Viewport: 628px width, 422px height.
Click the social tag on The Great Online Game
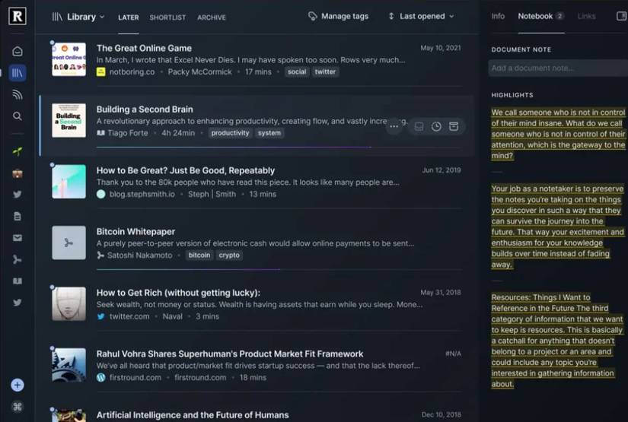point(297,71)
